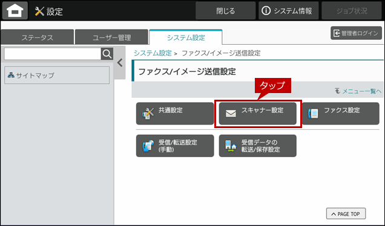Go to the Home screen icon

(15, 10)
